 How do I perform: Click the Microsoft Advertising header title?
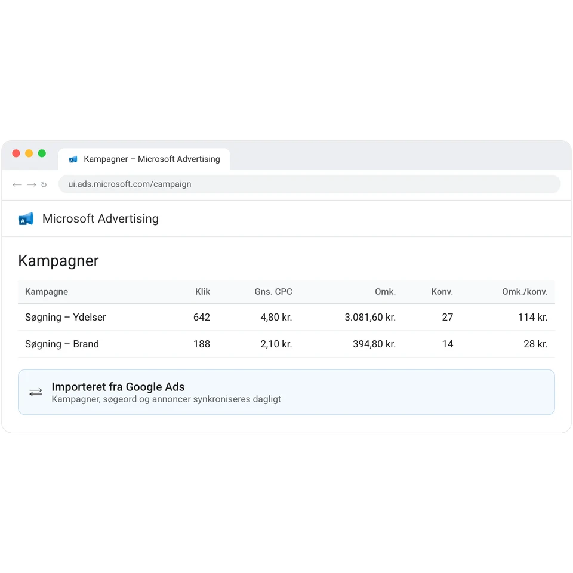point(100,218)
